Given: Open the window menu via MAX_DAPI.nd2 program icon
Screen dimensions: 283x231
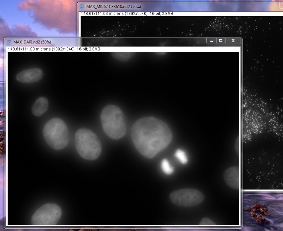Looking at the screenshot, I should pyautogui.click(x=9, y=42).
